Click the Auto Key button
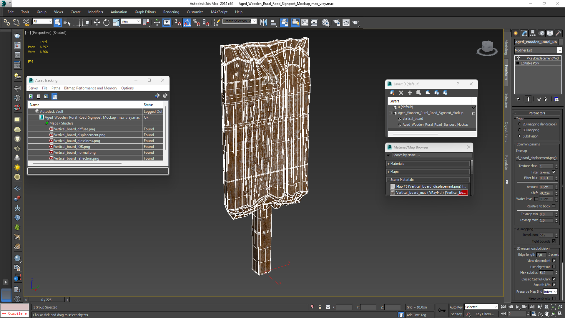The image size is (565, 318). click(456, 307)
